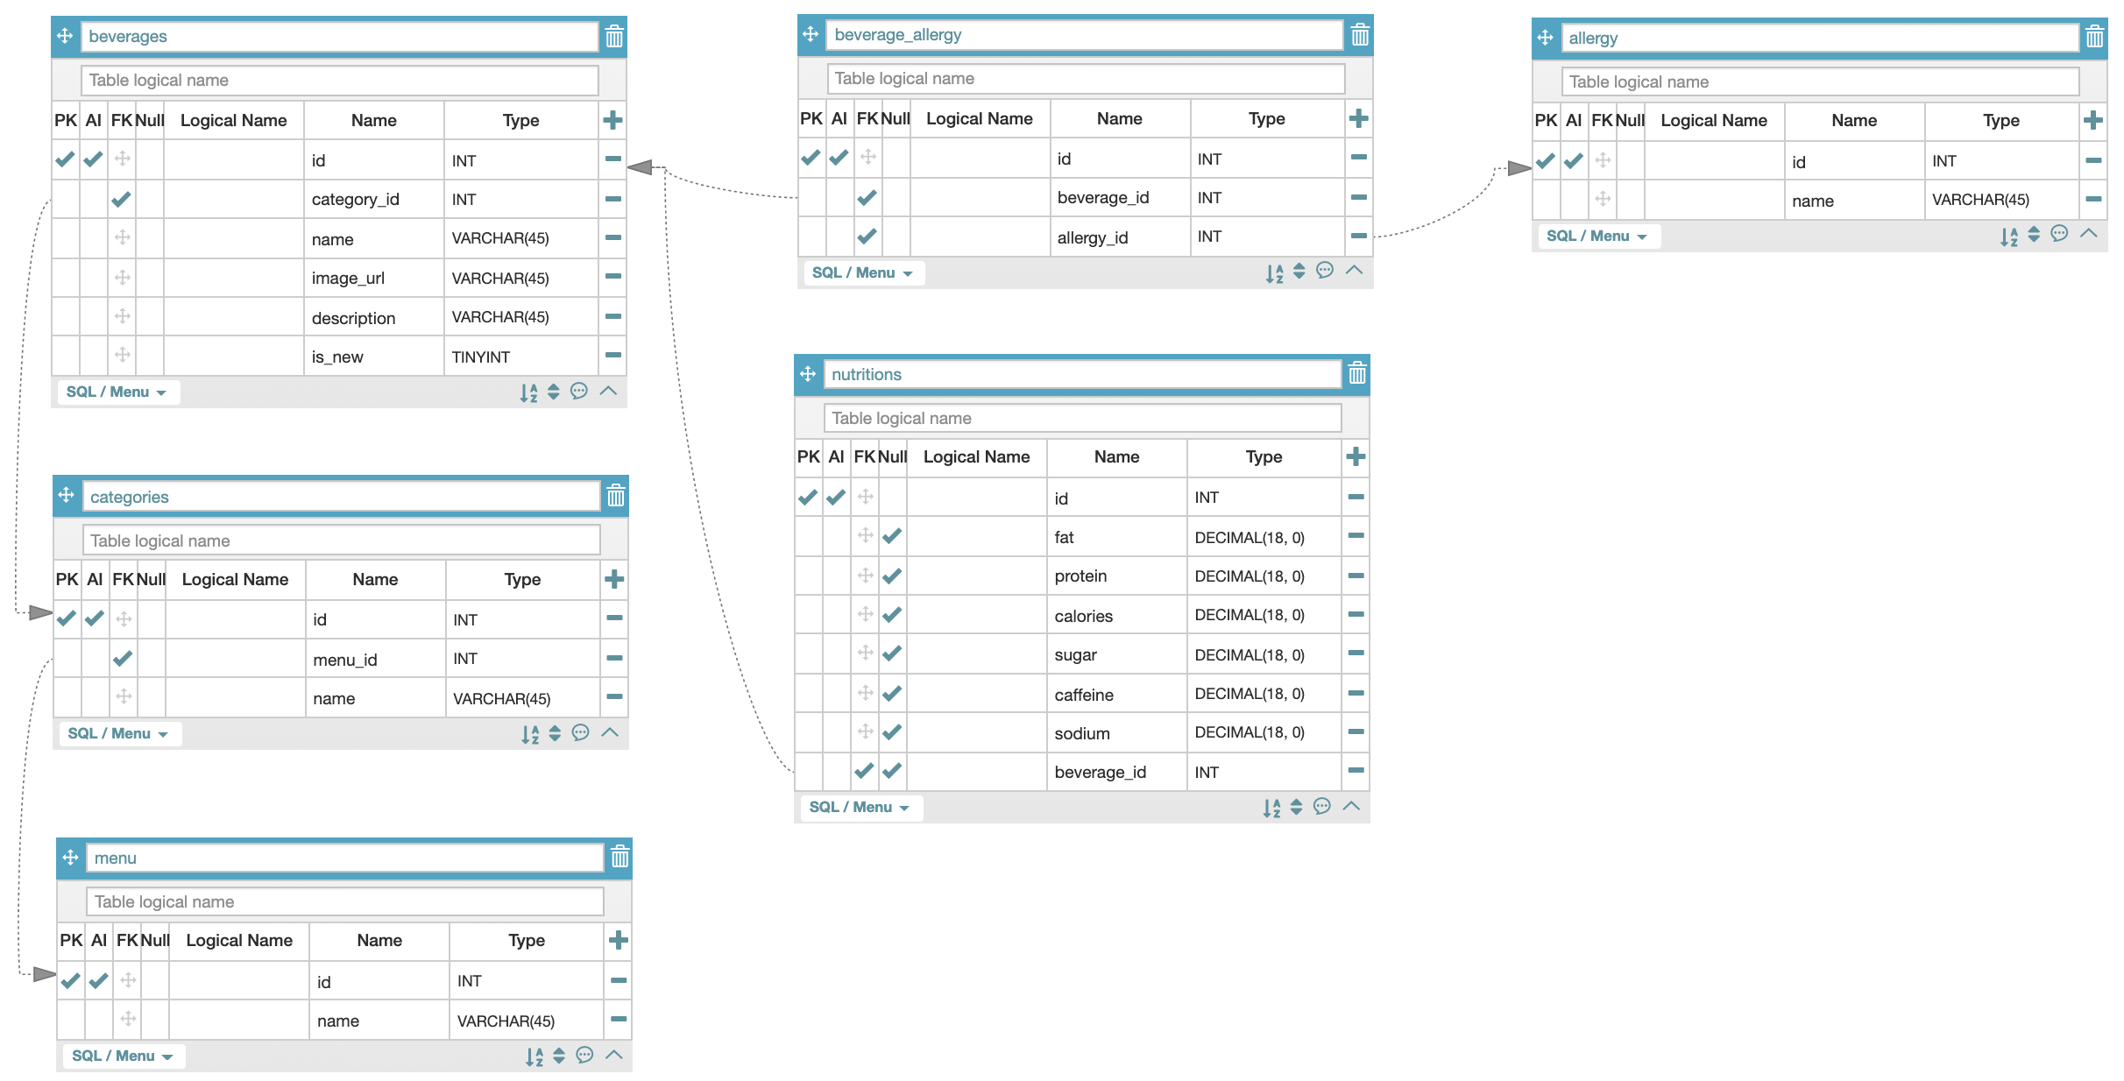This screenshot has width=2124, height=1081.
Task: Click the Logical Name header in beverage_allergy
Action: pyautogui.click(x=979, y=118)
